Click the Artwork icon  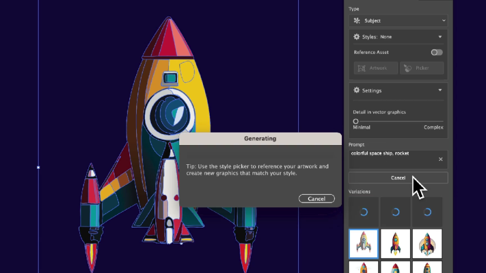pos(361,68)
